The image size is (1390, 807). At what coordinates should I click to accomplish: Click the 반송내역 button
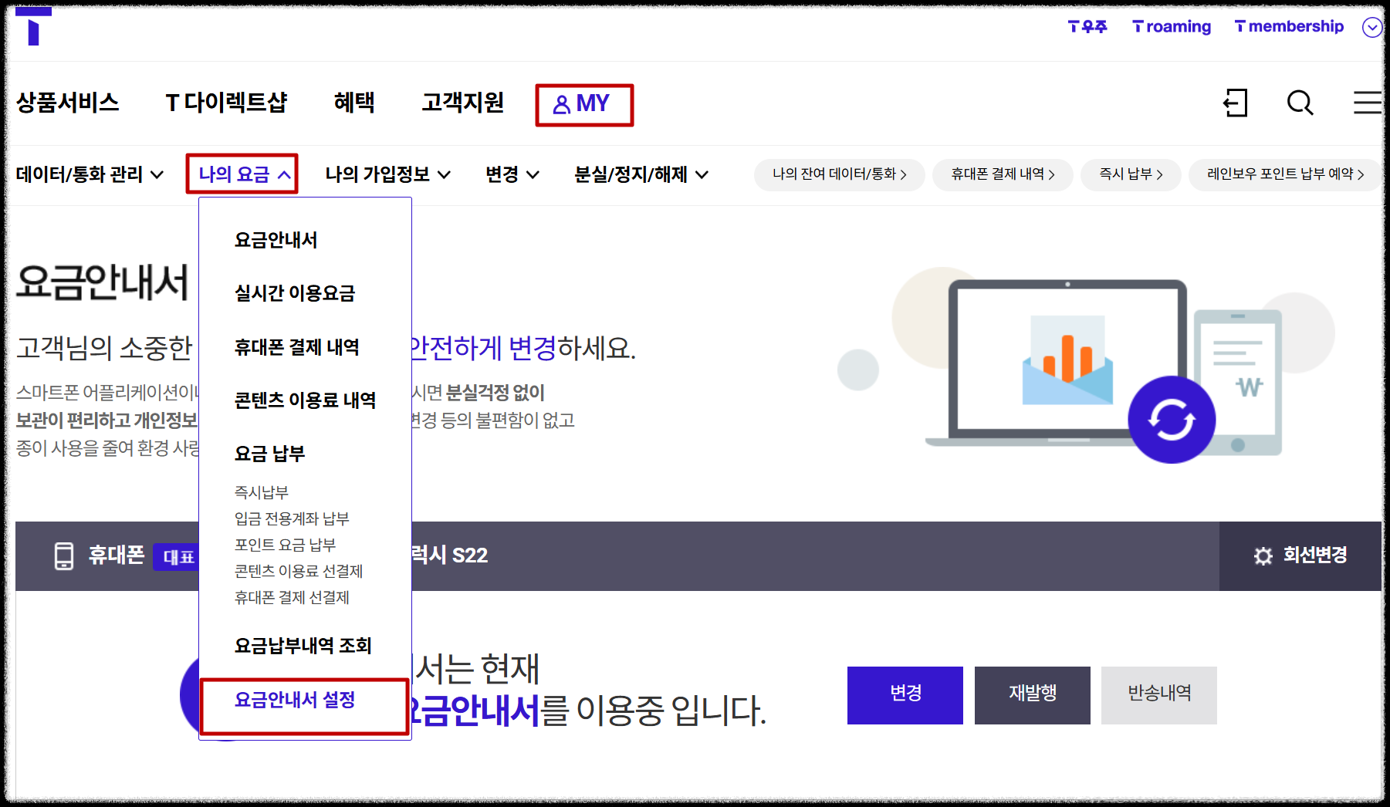click(1159, 695)
